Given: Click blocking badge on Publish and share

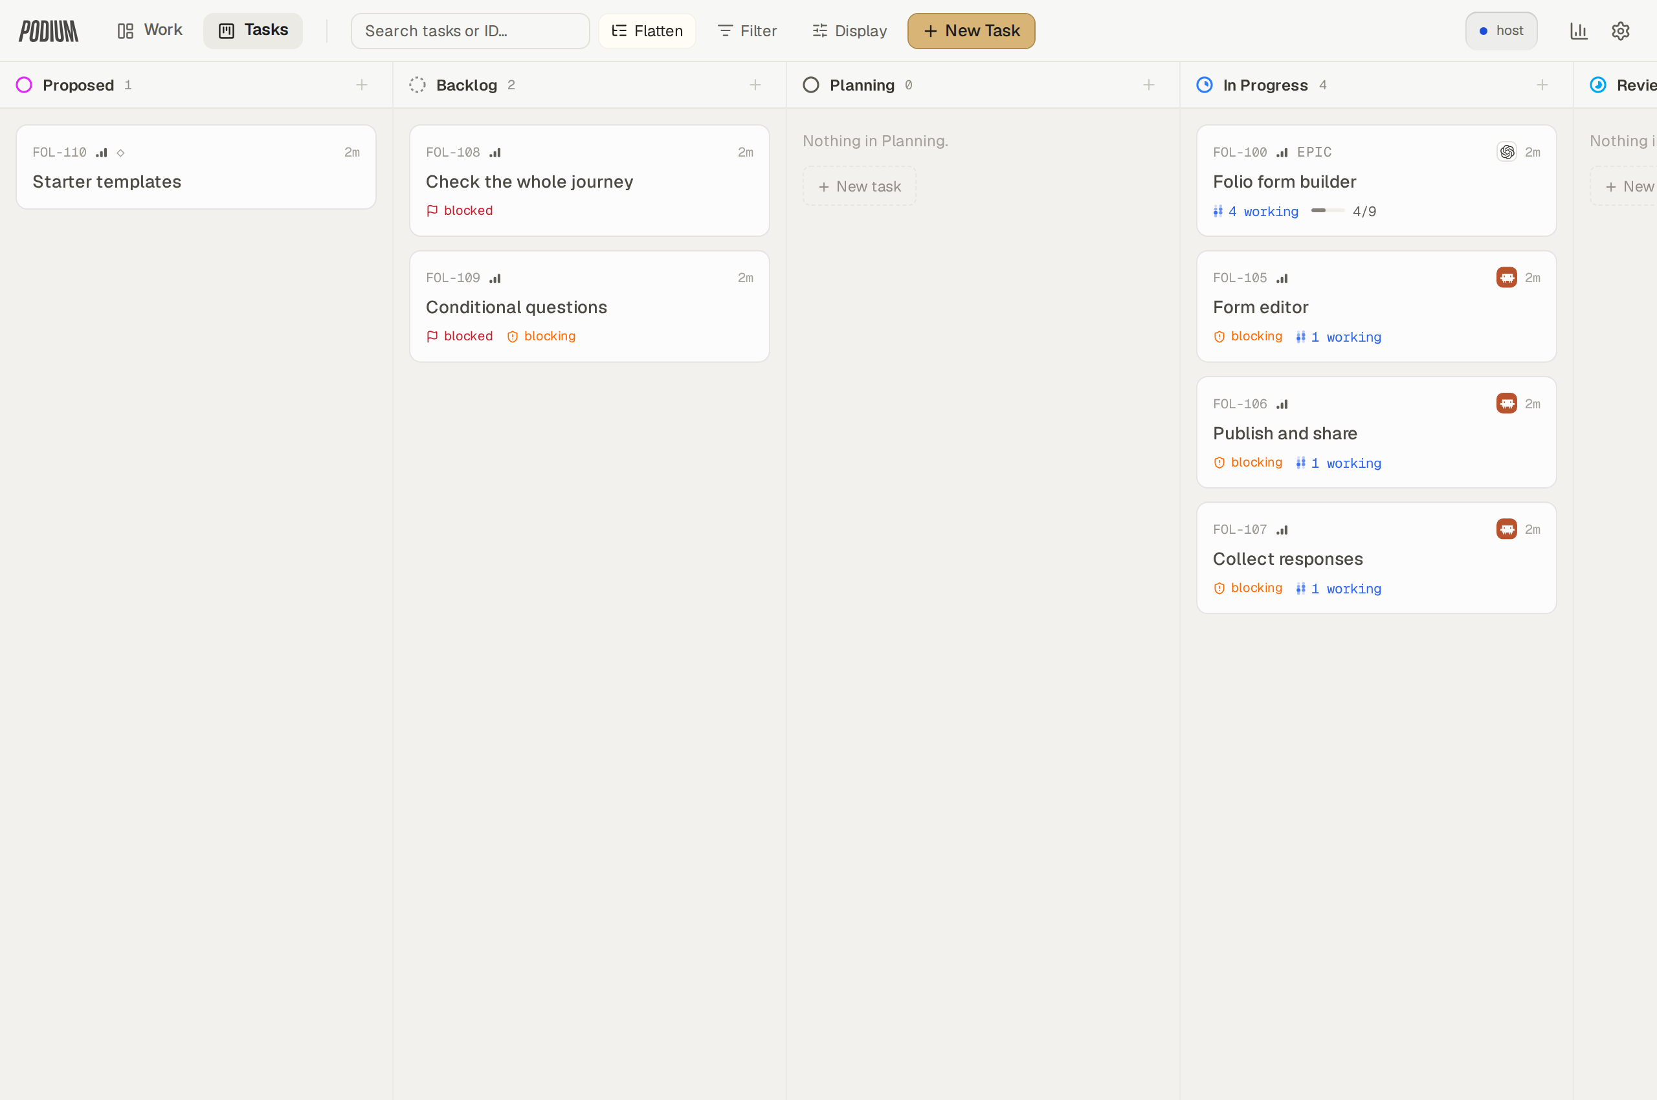Looking at the screenshot, I should [x=1248, y=462].
